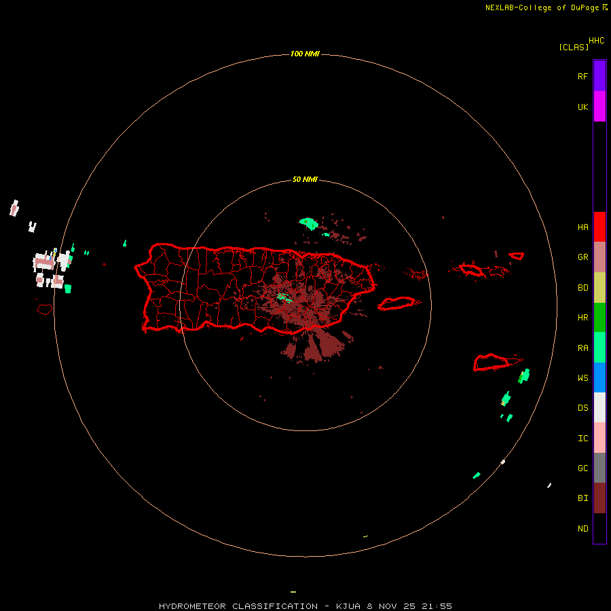Click the 100 NMI range ring label

(305, 54)
